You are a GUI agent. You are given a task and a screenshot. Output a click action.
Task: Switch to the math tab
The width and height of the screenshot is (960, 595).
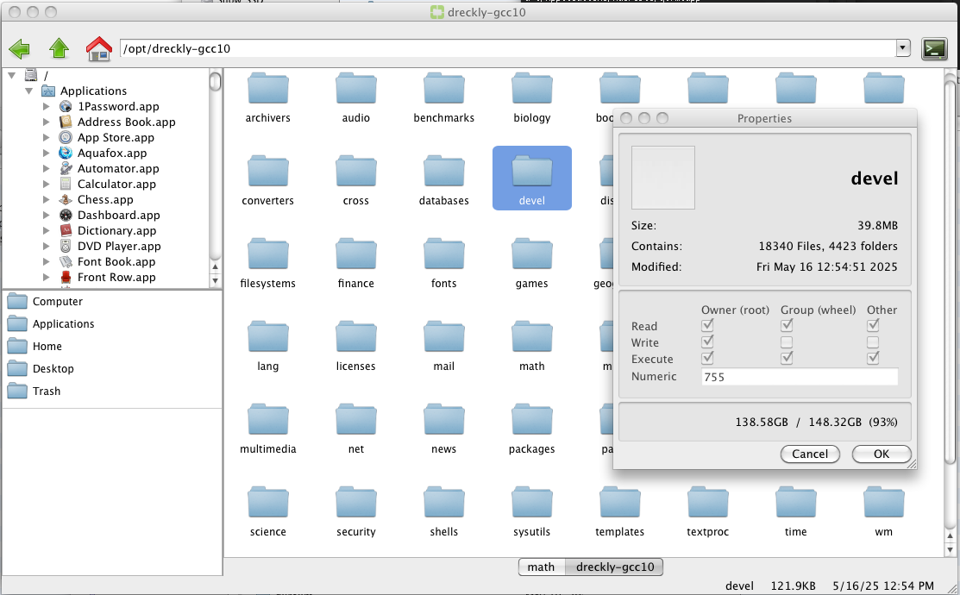(541, 567)
